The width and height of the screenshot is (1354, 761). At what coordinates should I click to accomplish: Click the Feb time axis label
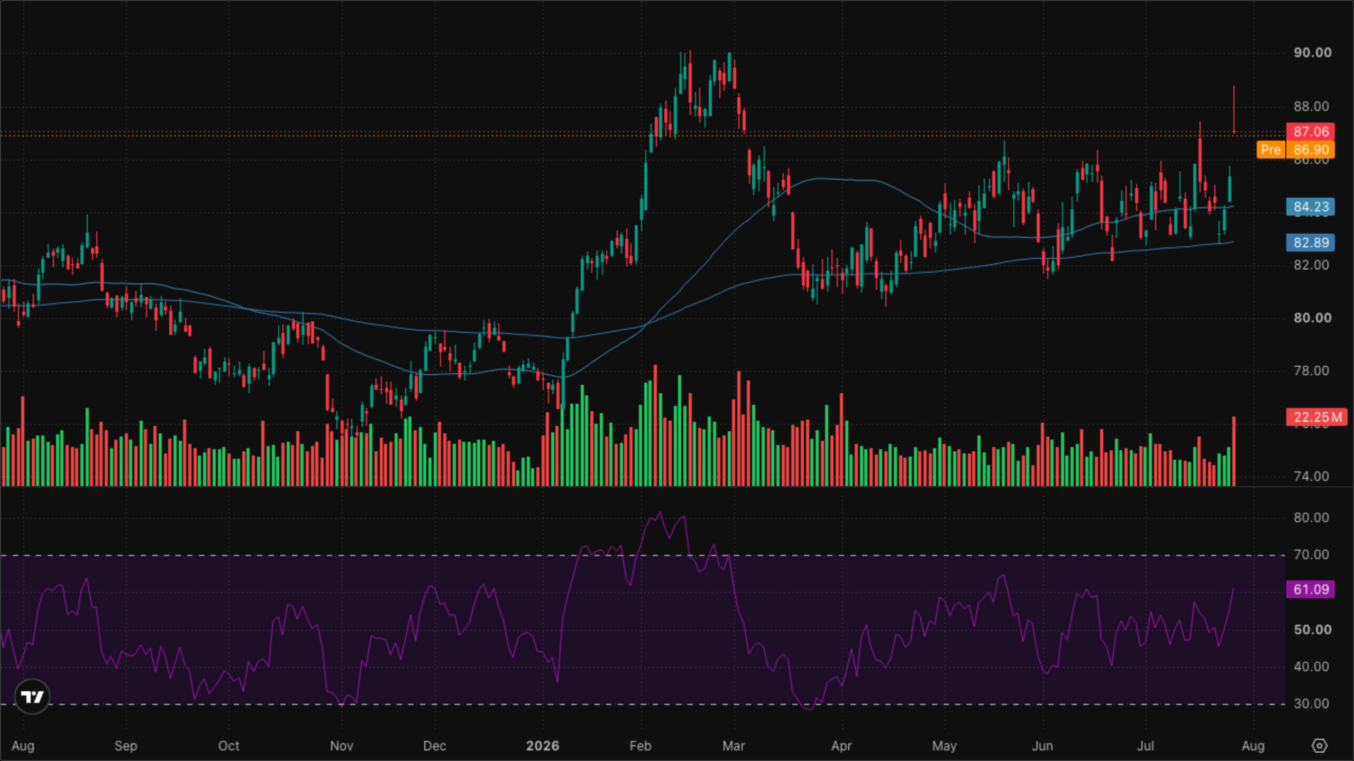pos(640,746)
